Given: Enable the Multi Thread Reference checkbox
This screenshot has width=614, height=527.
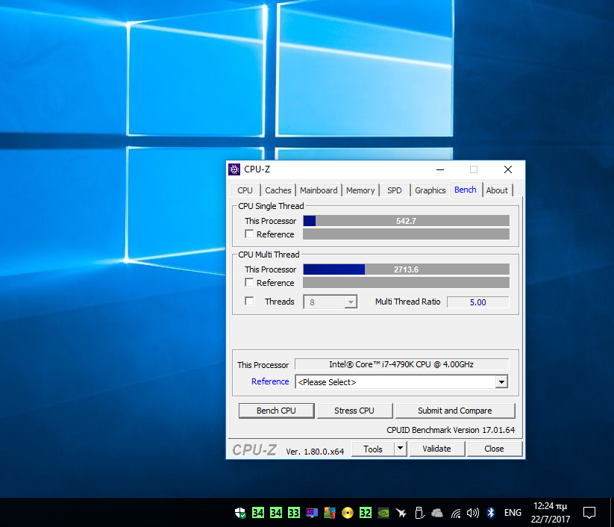Looking at the screenshot, I should pos(249,282).
